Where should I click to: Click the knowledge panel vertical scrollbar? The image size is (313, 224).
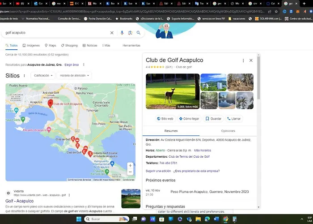258,81
